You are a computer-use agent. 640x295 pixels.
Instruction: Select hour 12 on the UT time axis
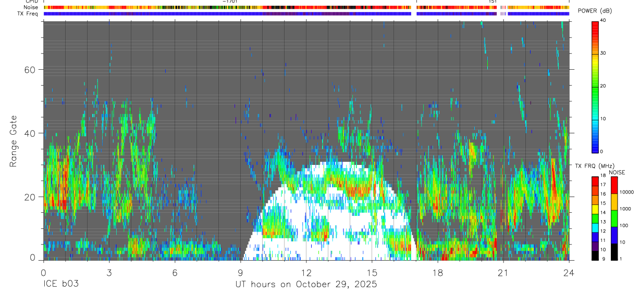click(306, 272)
